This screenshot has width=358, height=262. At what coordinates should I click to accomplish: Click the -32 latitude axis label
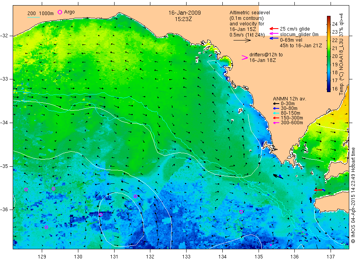pos(4,36)
